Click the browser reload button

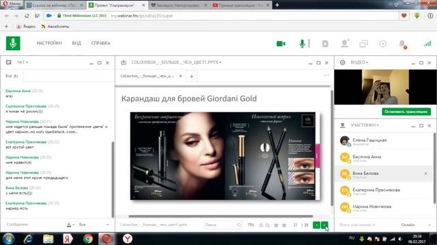tap(27, 16)
